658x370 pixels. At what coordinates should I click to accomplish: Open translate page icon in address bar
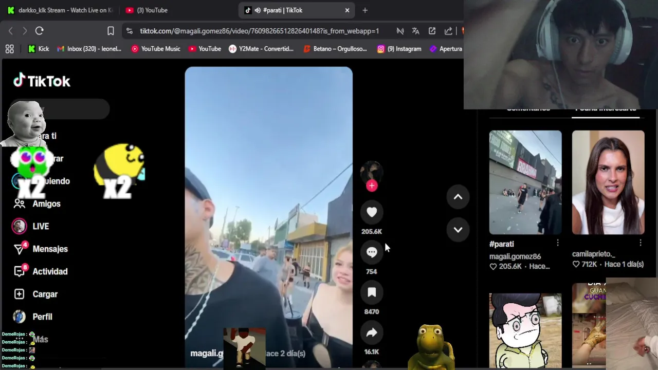point(415,31)
